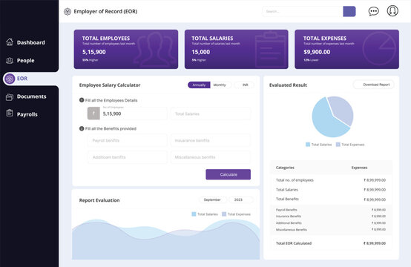Switch calculator to Annually

199,85
